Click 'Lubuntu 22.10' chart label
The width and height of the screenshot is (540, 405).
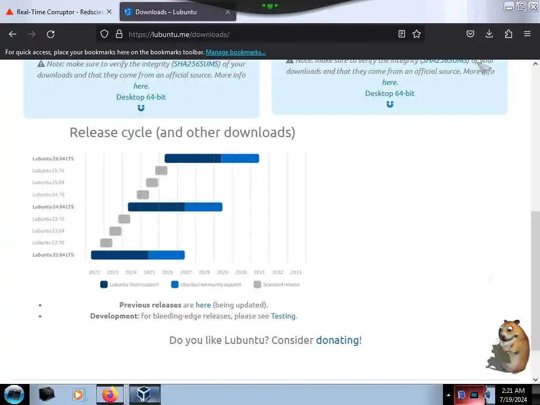point(48,243)
